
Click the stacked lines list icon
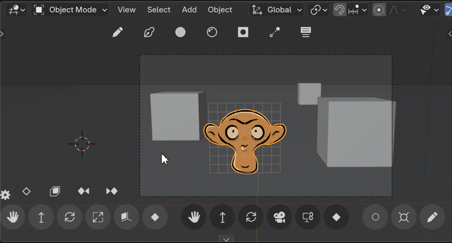306,32
